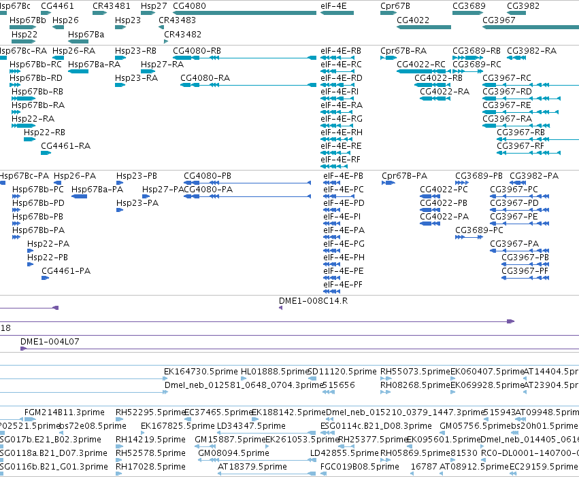Click the CG4080 gene label
This screenshot has width=579, height=477.
(189, 6)
